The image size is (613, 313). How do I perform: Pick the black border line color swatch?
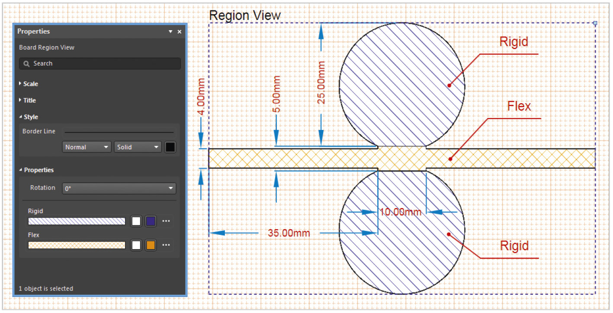point(170,147)
